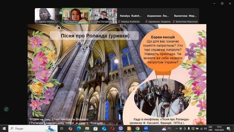The height and width of the screenshot is (132, 234).
Task: Click the oval film still of knights
Action: (162, 97)
